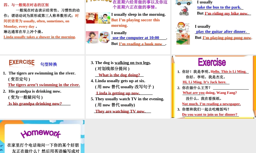This screenshot has height=153, width=256.
Task: Click the orange EXERCISE word art title
Action: pos(22,62)
